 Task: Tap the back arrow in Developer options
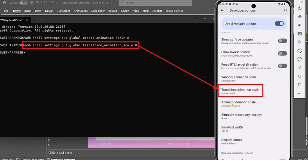[222, 11]
